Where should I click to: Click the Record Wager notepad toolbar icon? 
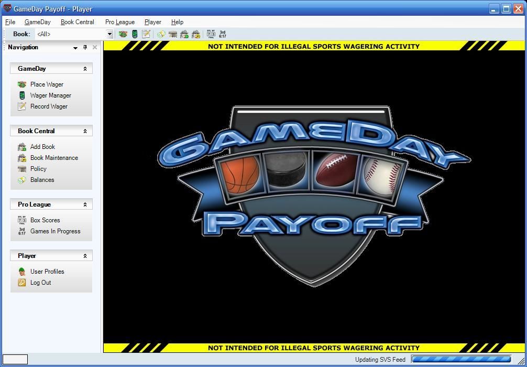pos(146,34)
